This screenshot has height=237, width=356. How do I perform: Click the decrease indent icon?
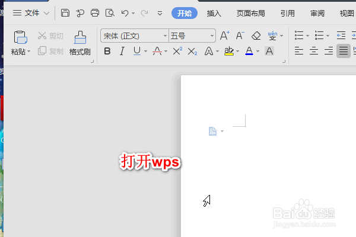[341, 36]
